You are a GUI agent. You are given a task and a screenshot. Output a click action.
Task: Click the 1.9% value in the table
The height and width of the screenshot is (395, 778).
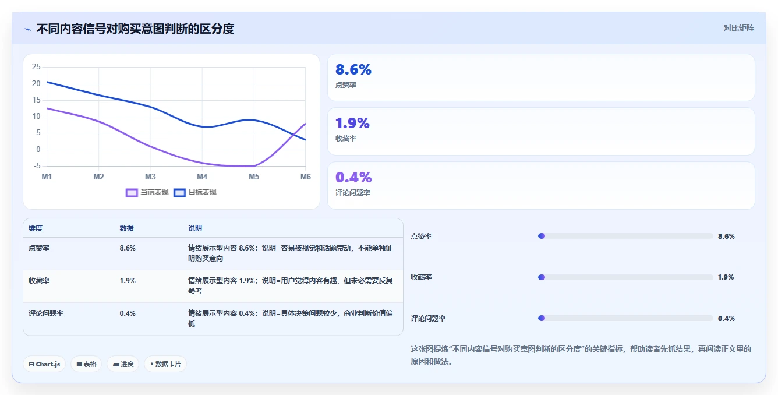[128, 281]
